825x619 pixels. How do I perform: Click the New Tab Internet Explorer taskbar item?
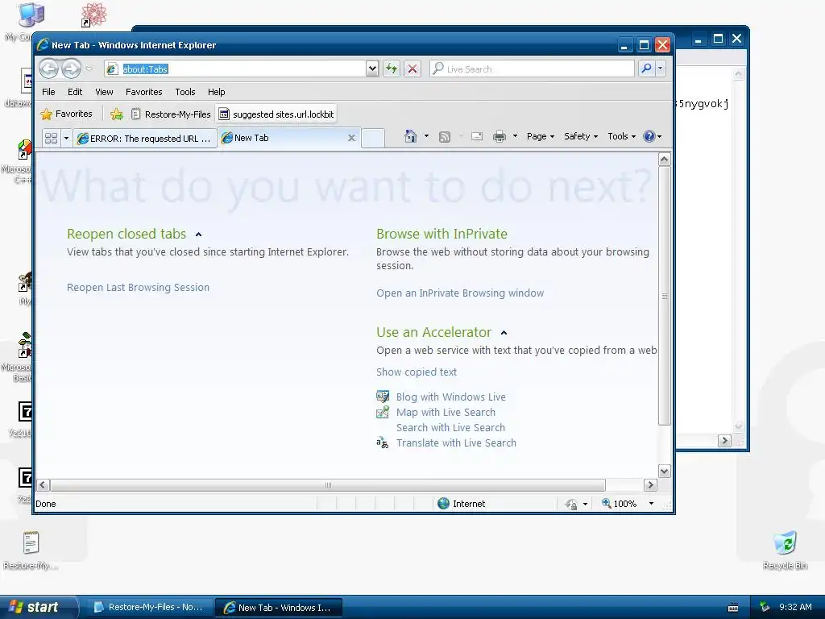pos(279,607)
